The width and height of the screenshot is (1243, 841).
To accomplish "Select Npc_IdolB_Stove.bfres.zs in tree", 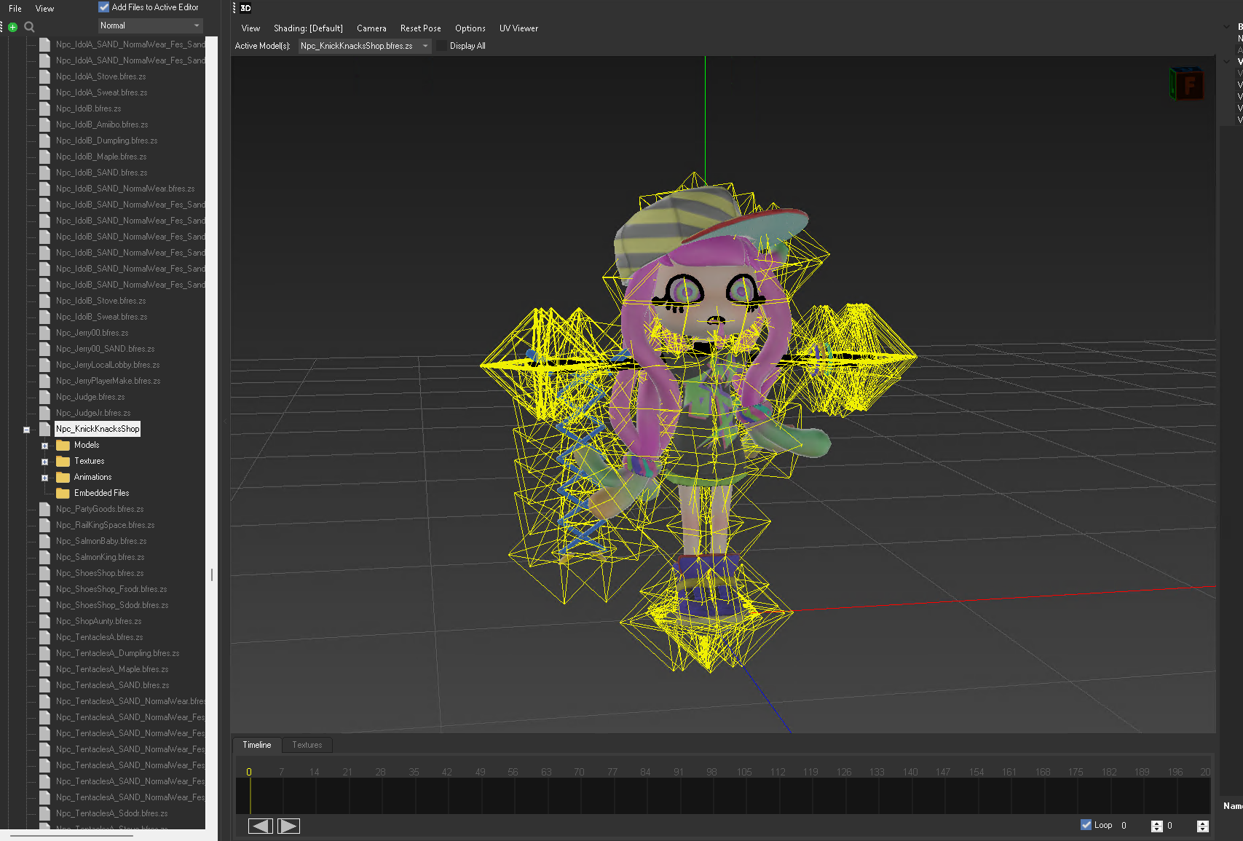I will click(100, 301).
